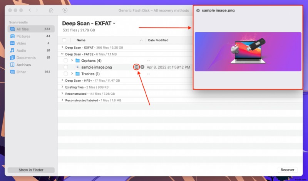Screen dimensions: 308x181
Task: Close the sample image.png preview panel
Action: pyautogui.click(x=198, y=11)
